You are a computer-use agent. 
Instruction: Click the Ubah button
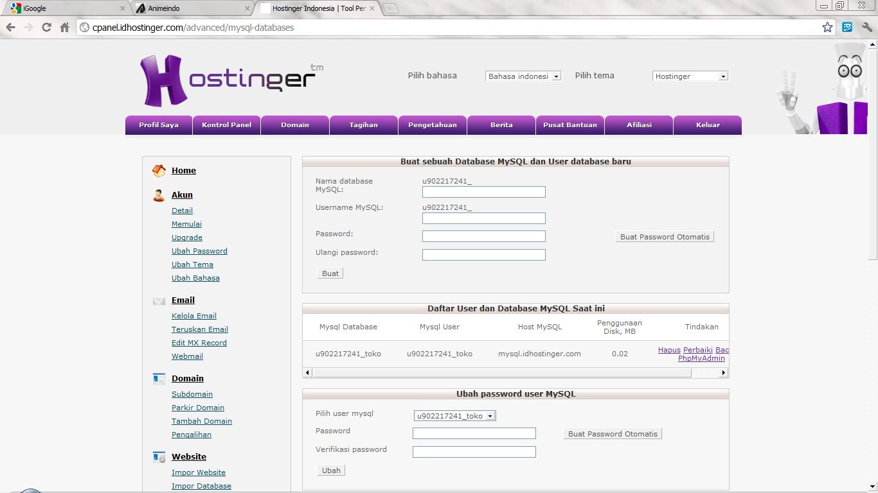coord(331,471)
